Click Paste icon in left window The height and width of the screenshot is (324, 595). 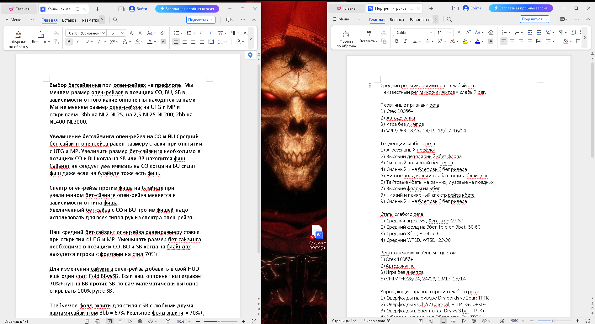point(41,35)
